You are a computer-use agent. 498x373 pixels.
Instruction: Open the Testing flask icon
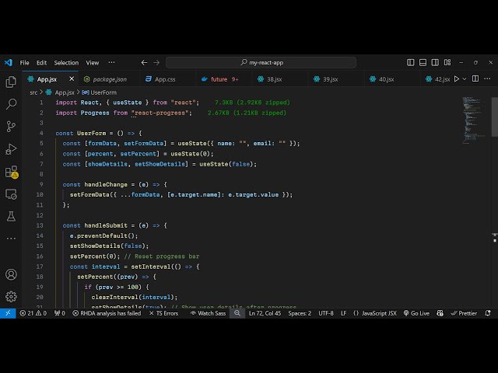(x=11, y=215)
